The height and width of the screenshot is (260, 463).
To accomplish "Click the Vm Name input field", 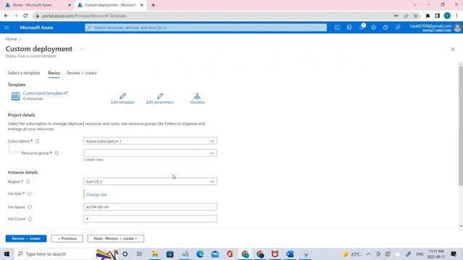I will click(x=150, y=207).
